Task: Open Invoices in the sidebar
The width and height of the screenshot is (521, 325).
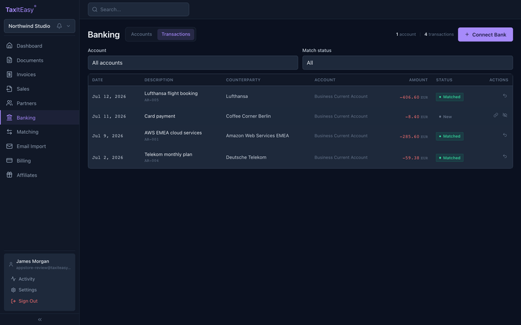Action: click(40, 74)
